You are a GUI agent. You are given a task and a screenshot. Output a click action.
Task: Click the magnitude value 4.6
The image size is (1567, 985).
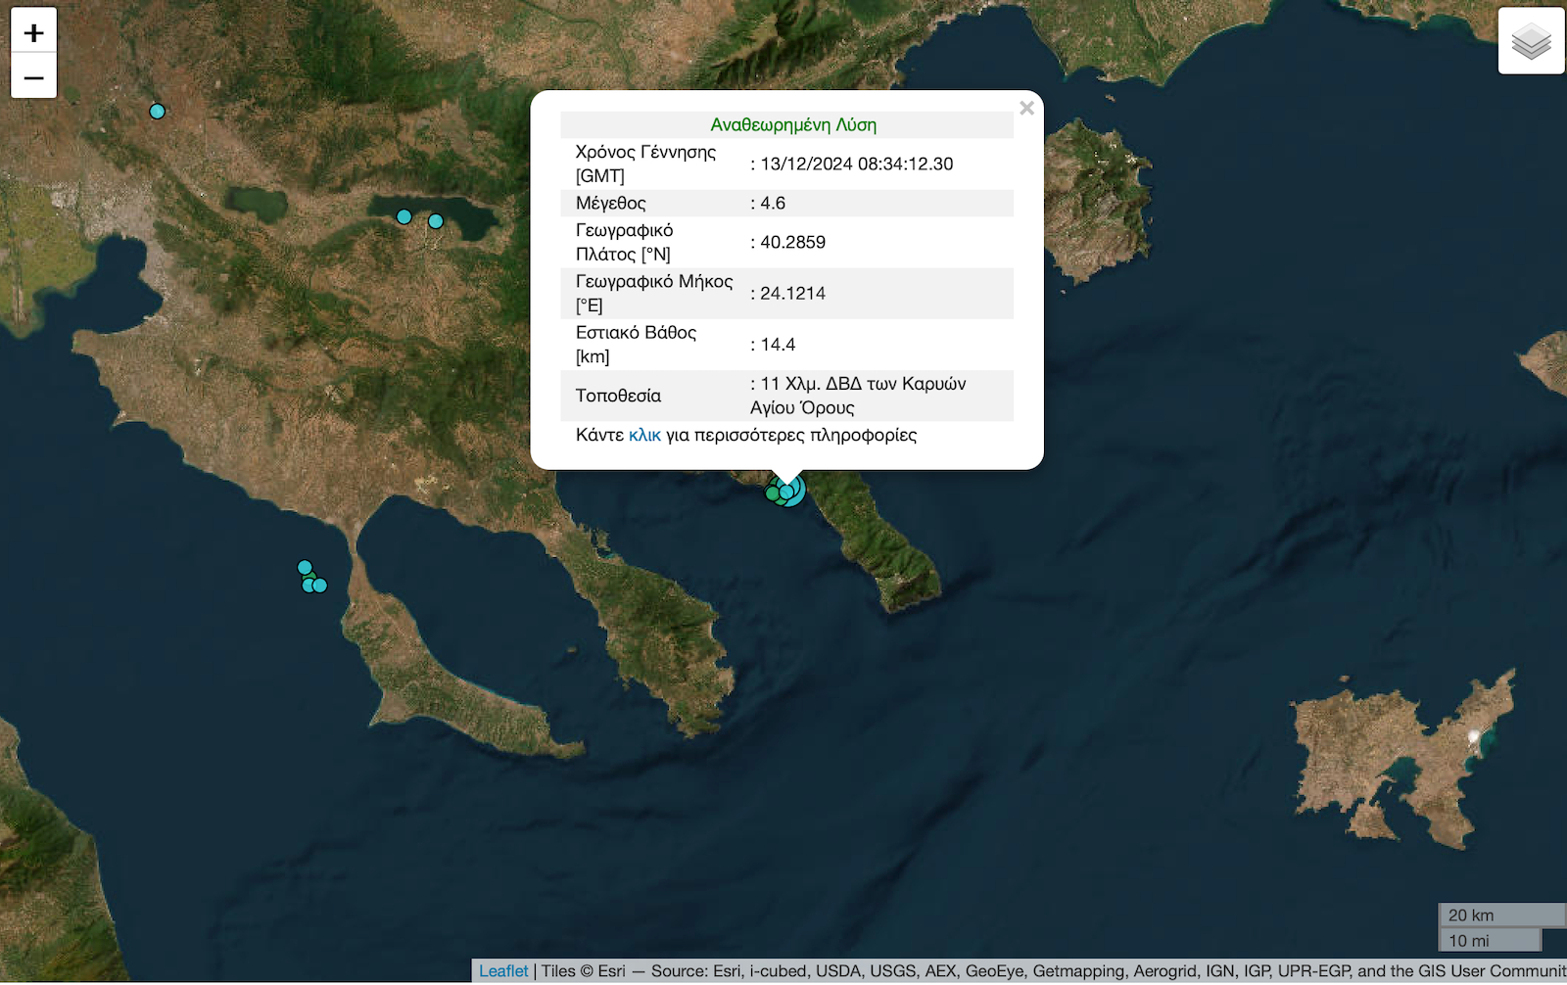coord(773,203)
